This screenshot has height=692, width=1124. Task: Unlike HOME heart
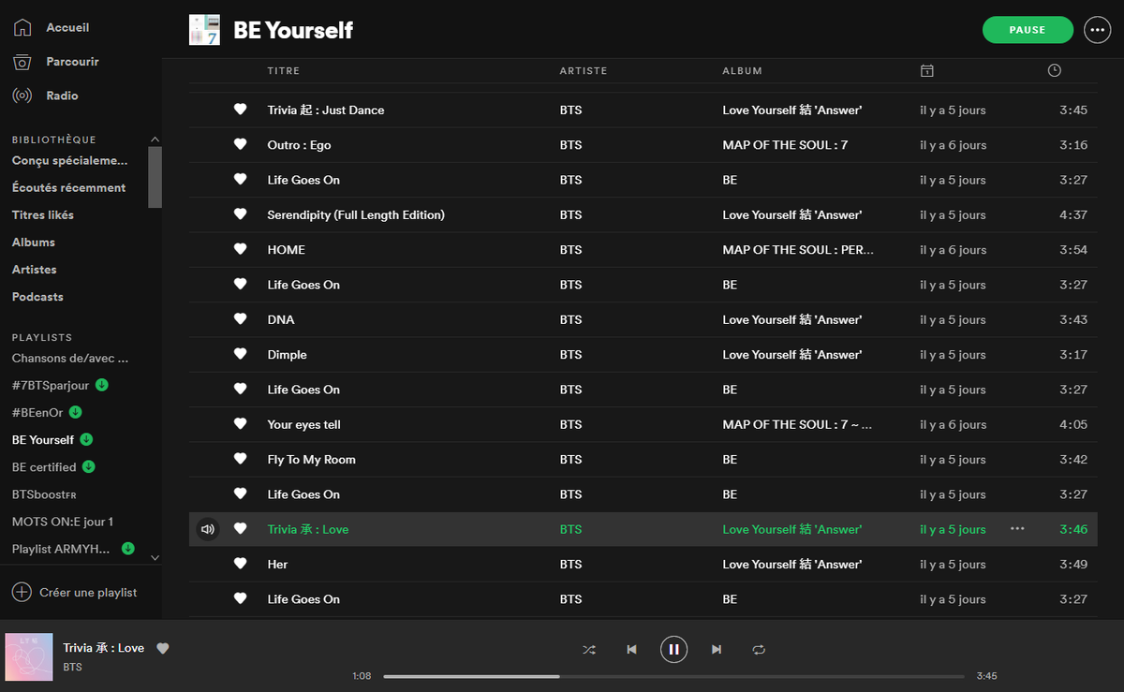(240, 249)
